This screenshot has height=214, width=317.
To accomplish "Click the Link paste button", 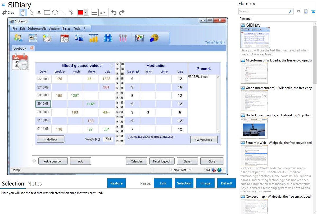I will [163, 183].
